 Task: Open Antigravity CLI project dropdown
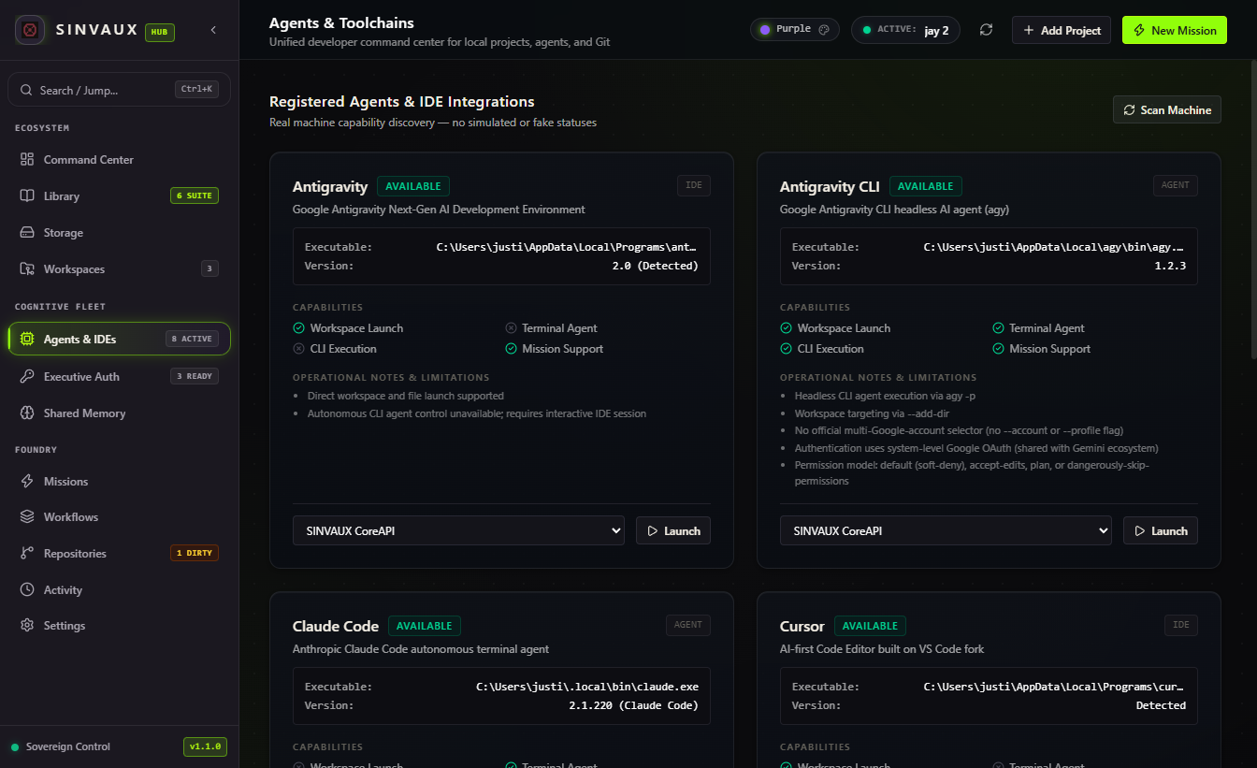(946, 530)
